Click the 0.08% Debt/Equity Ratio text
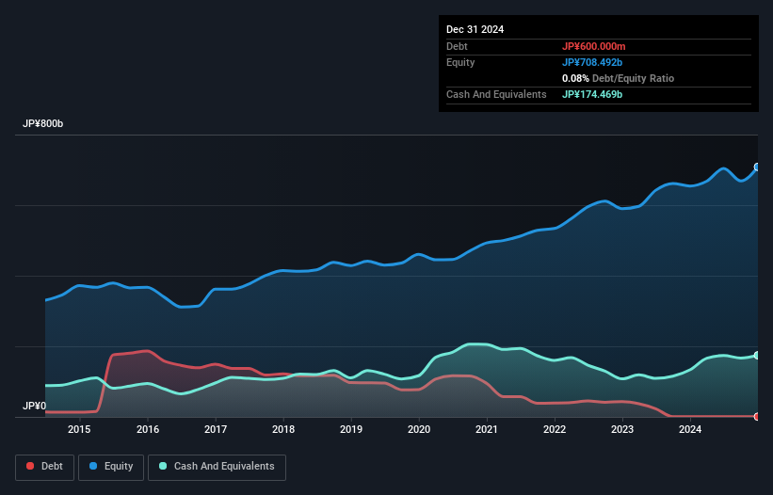The image size is (773, 495). pyautogui.click(x=618, y=78)
